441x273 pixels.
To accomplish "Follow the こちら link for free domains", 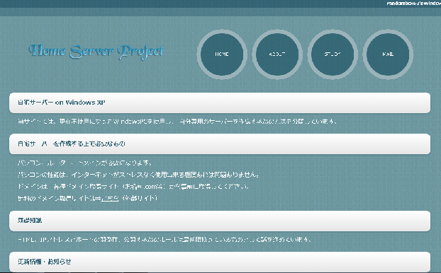I will 110,198.
